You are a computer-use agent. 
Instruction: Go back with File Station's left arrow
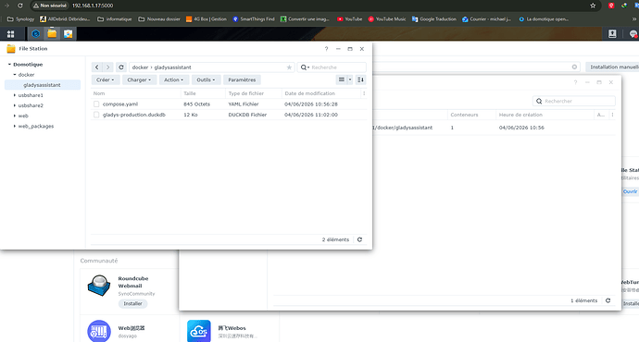click(x=96, y=67)
